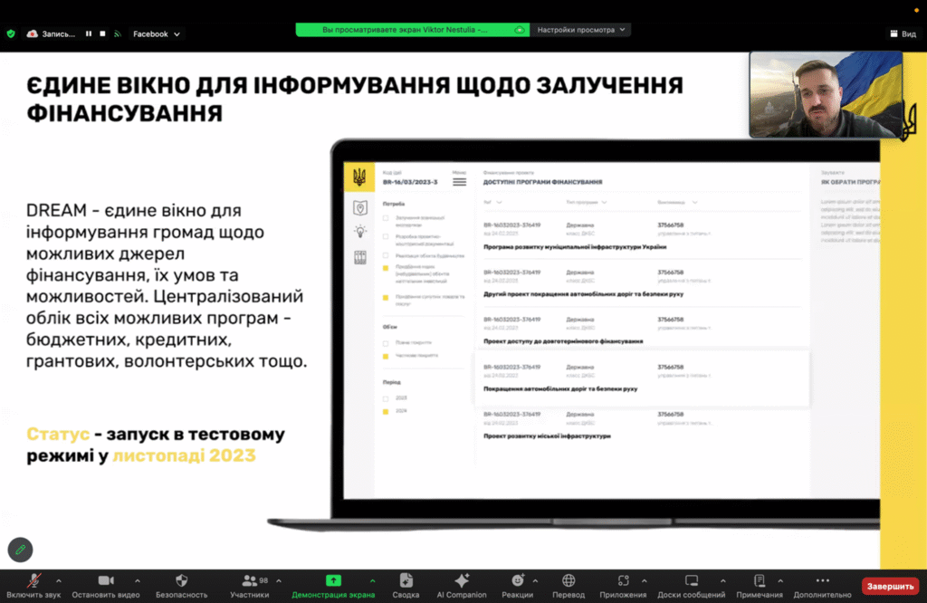Open Настройки просмотра dropdown
This screenshot has width=927, height=603.
pos(580,30)
